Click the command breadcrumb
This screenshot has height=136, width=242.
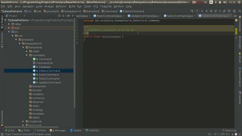pyautogui.click(x=110, y=11)
